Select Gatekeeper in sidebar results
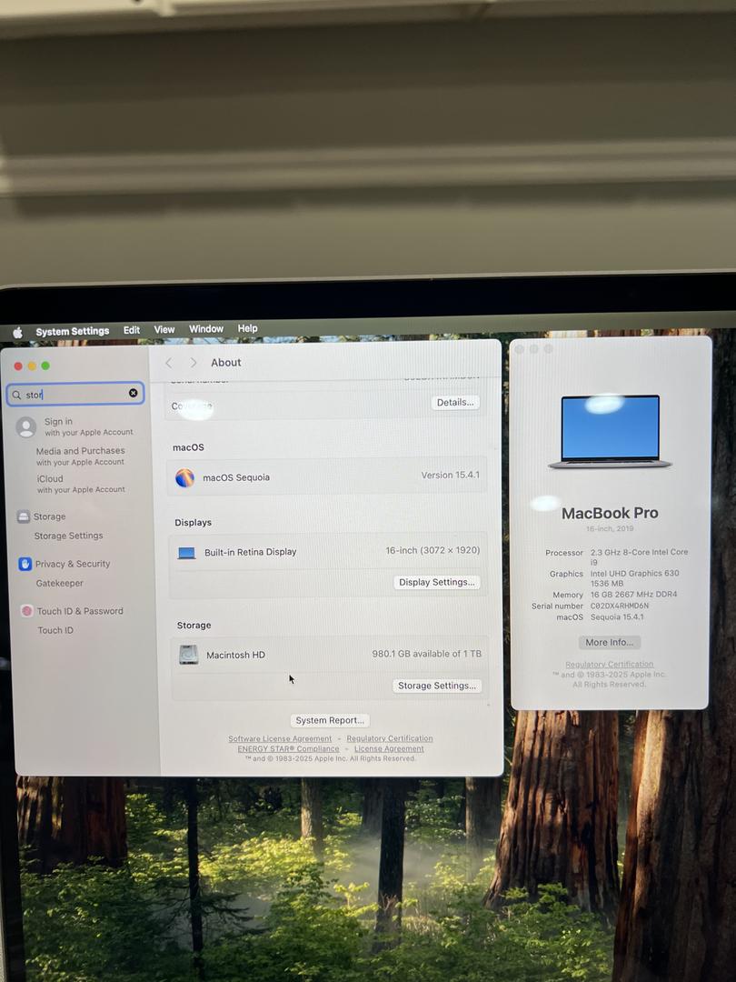 (59, 583)
